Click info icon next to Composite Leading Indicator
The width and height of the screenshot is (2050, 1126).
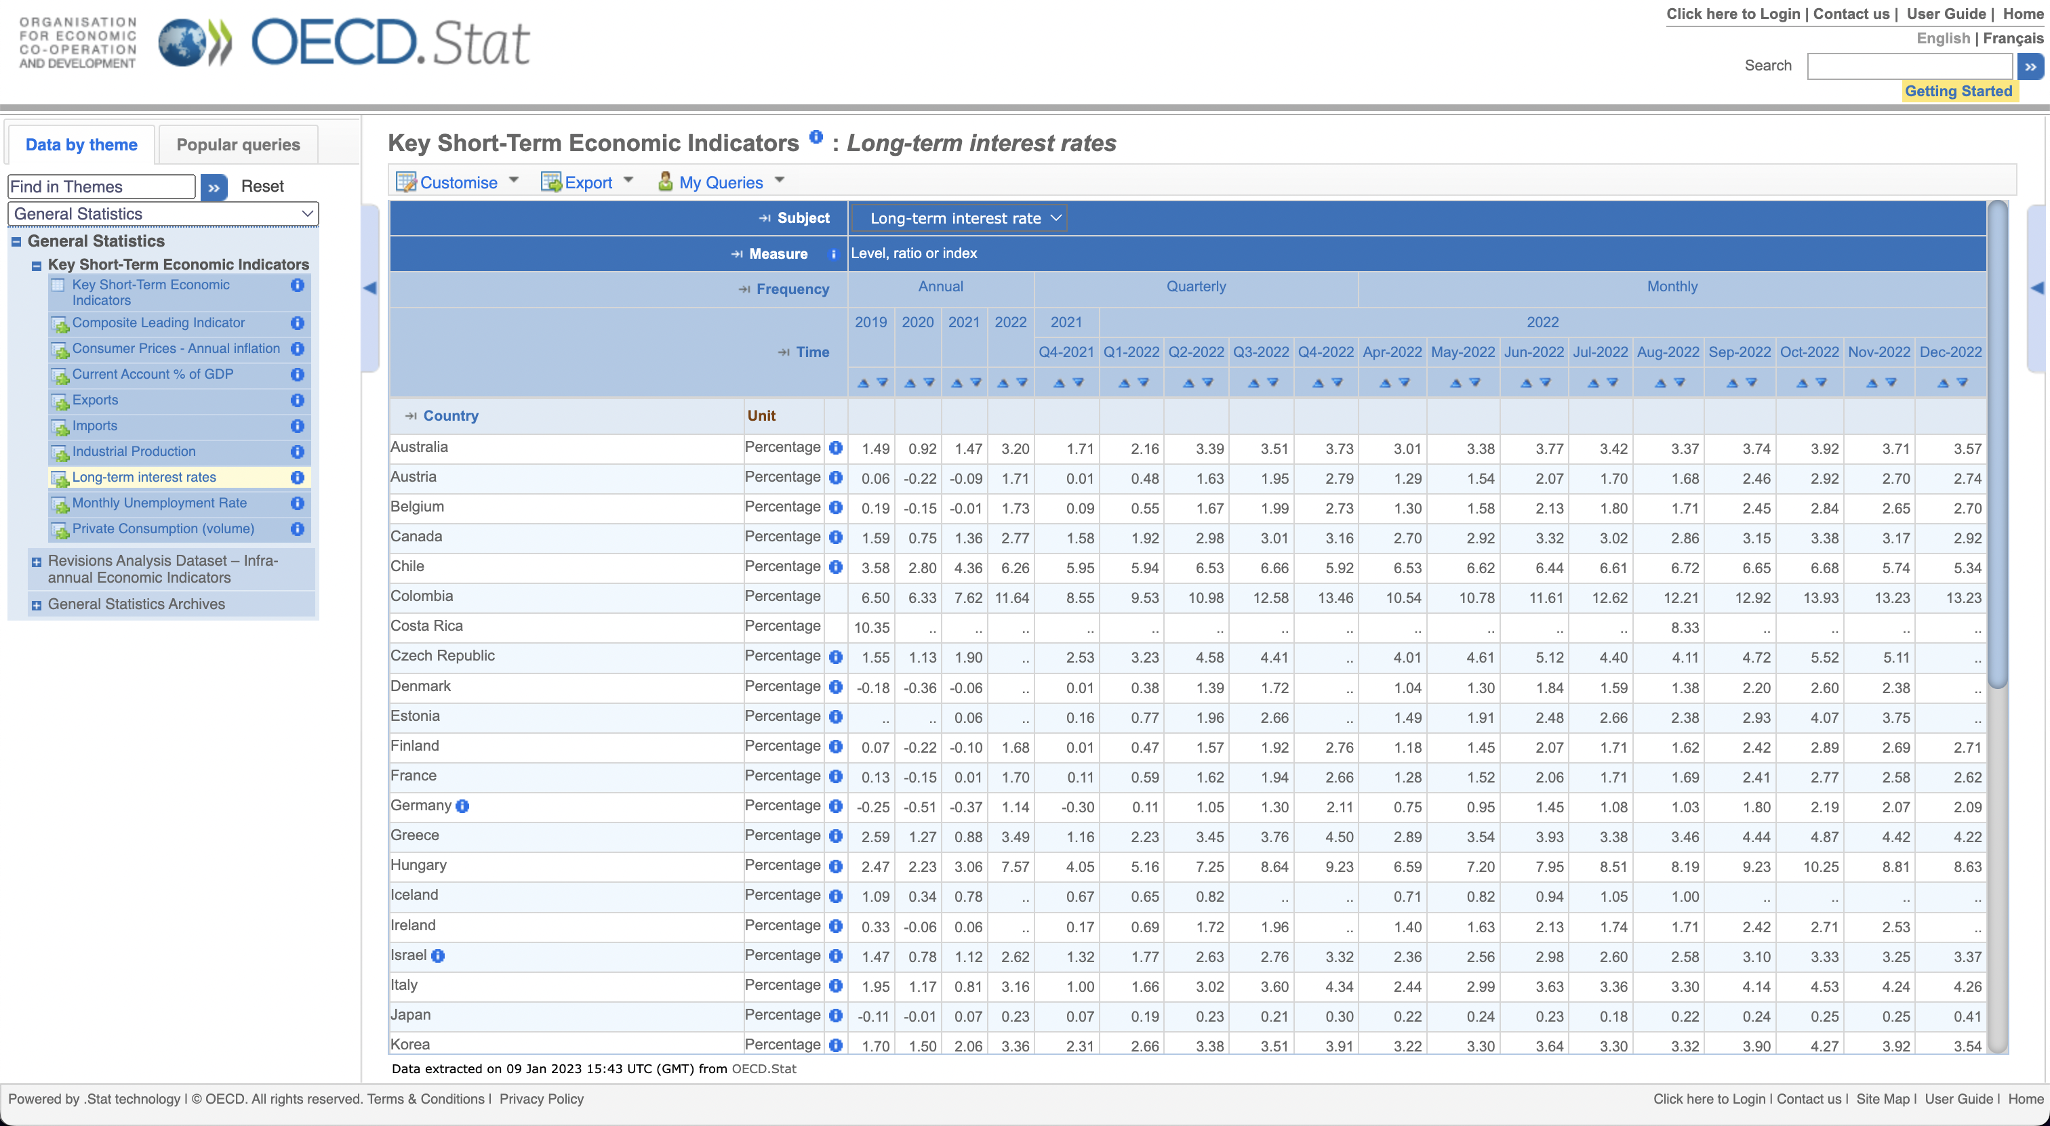tap(297, 323)
